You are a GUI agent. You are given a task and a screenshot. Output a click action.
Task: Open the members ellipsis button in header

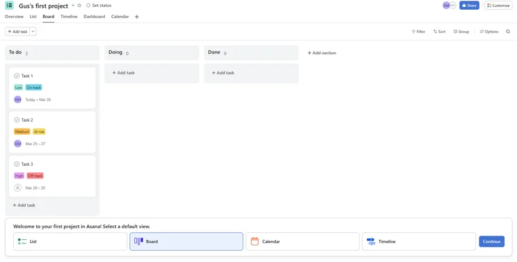[453, 6]
